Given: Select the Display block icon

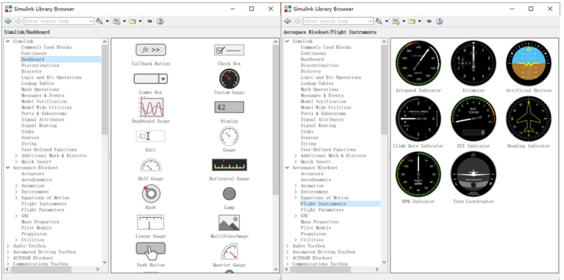Looking at the screenshot, I should coord(229,107).
